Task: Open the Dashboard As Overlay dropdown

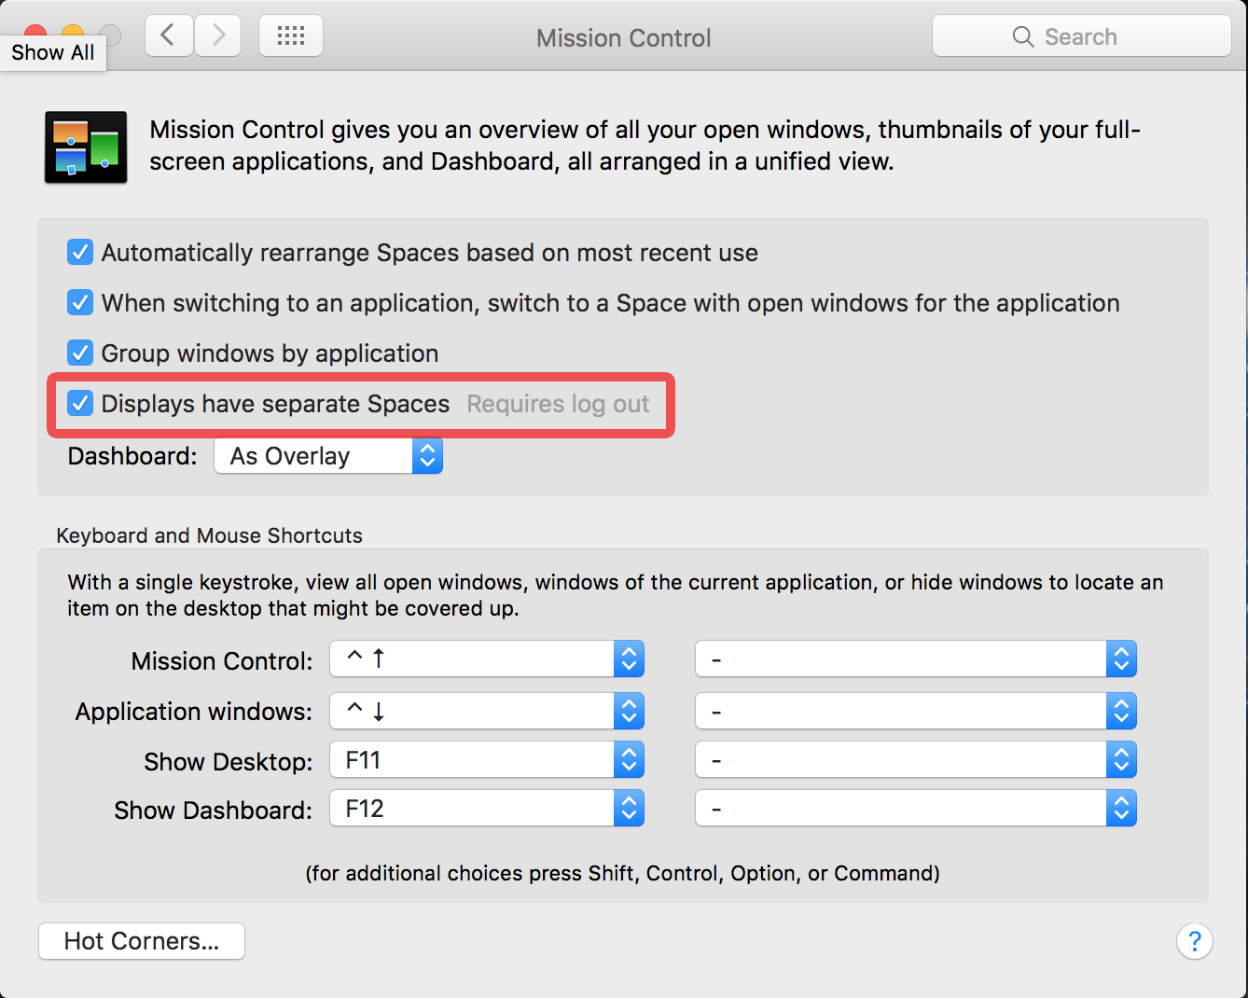Action: point(328,456)
